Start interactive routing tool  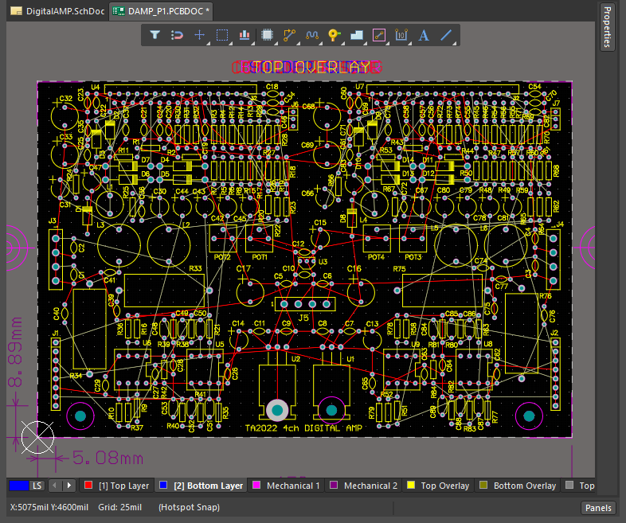(x=289, y=35)
